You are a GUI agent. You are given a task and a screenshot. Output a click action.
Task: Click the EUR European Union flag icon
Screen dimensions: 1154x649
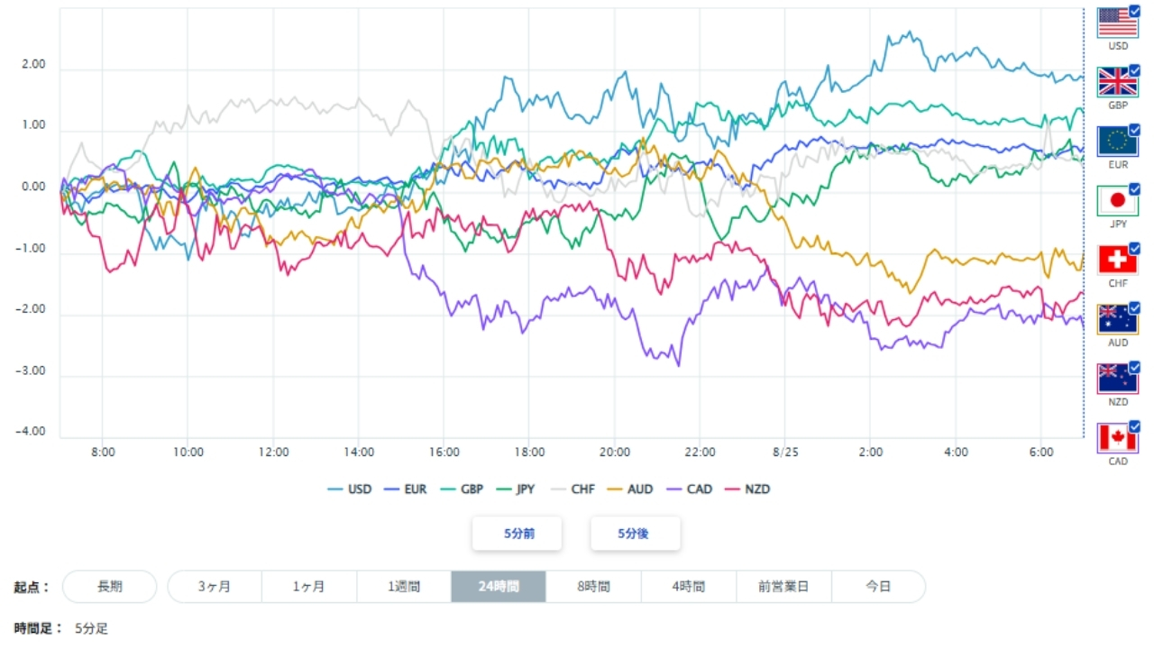[1117, 141]
